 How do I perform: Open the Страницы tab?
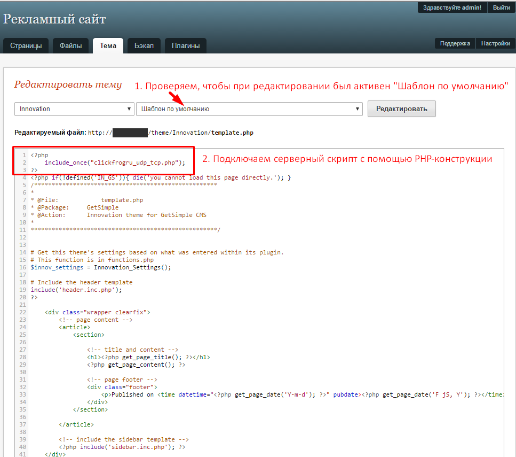click(x=26, y=46)
